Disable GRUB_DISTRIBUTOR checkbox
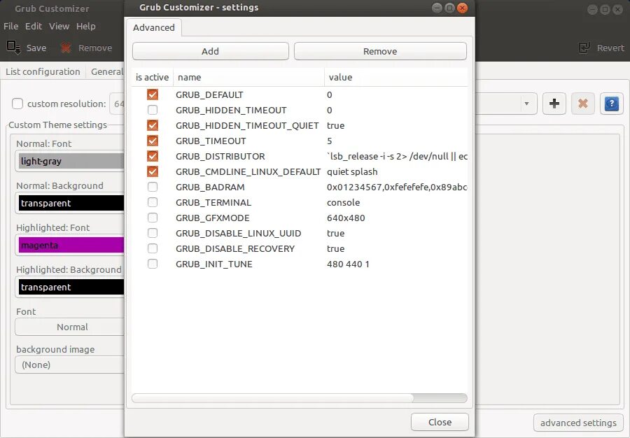This screenshot has height=438, width=630. coord(153,156)
